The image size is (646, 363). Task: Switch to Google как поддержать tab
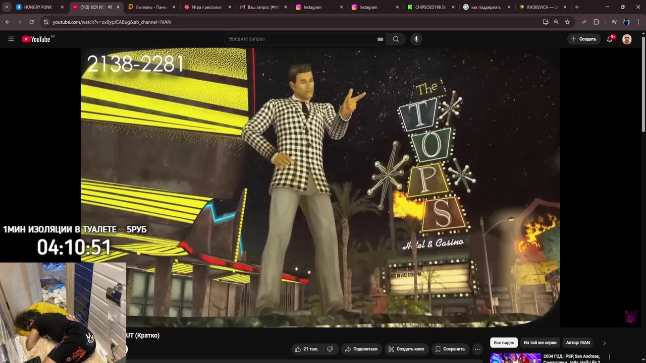point(486,7)
